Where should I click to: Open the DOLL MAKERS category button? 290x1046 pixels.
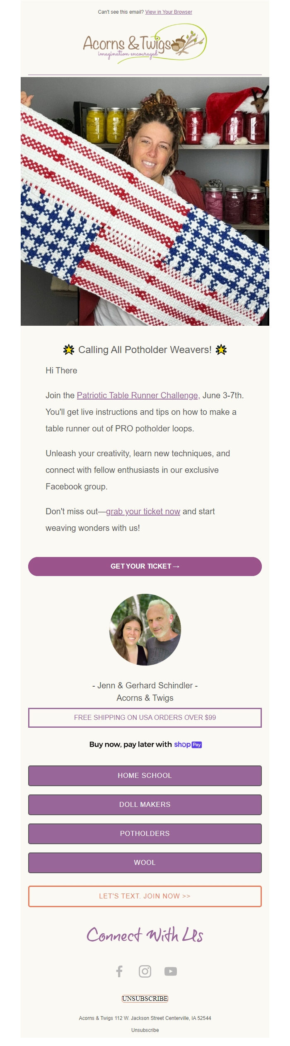pyautogui.click(x=145, y=805)
